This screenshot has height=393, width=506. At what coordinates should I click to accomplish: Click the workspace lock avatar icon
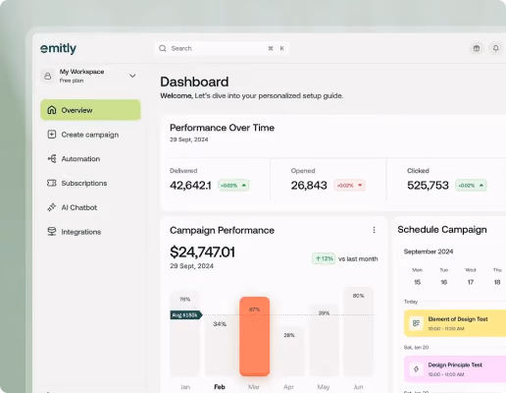click(48, 76)
